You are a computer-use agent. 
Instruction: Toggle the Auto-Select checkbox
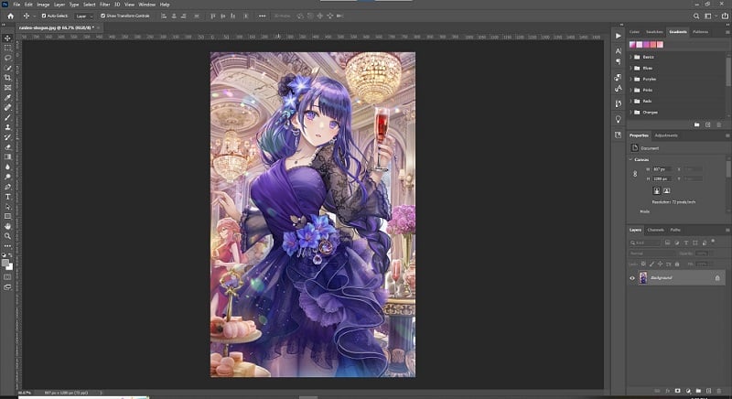pyautogui.click(x=44, y=16)
